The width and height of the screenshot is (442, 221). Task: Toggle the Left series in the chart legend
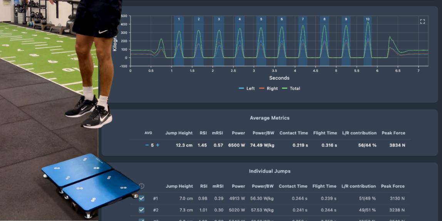(247, 88)
